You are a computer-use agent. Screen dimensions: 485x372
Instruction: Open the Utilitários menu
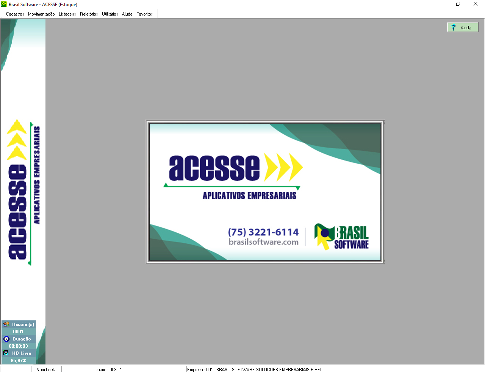click(110, 14)
